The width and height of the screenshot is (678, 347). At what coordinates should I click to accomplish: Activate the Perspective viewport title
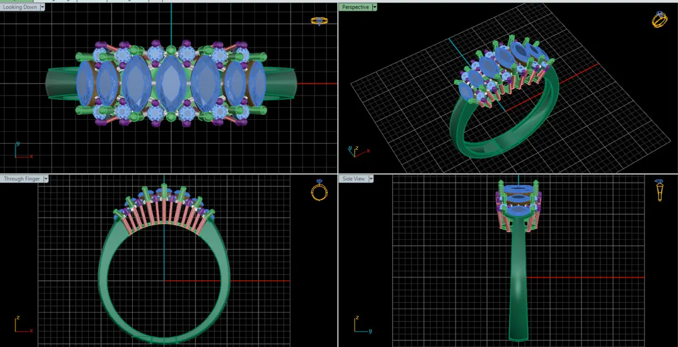coord(355,7)
